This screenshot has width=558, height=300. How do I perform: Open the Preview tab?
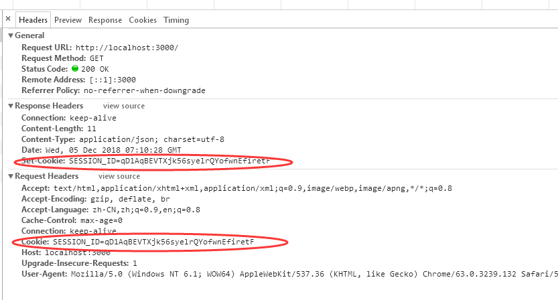[68, 20]
